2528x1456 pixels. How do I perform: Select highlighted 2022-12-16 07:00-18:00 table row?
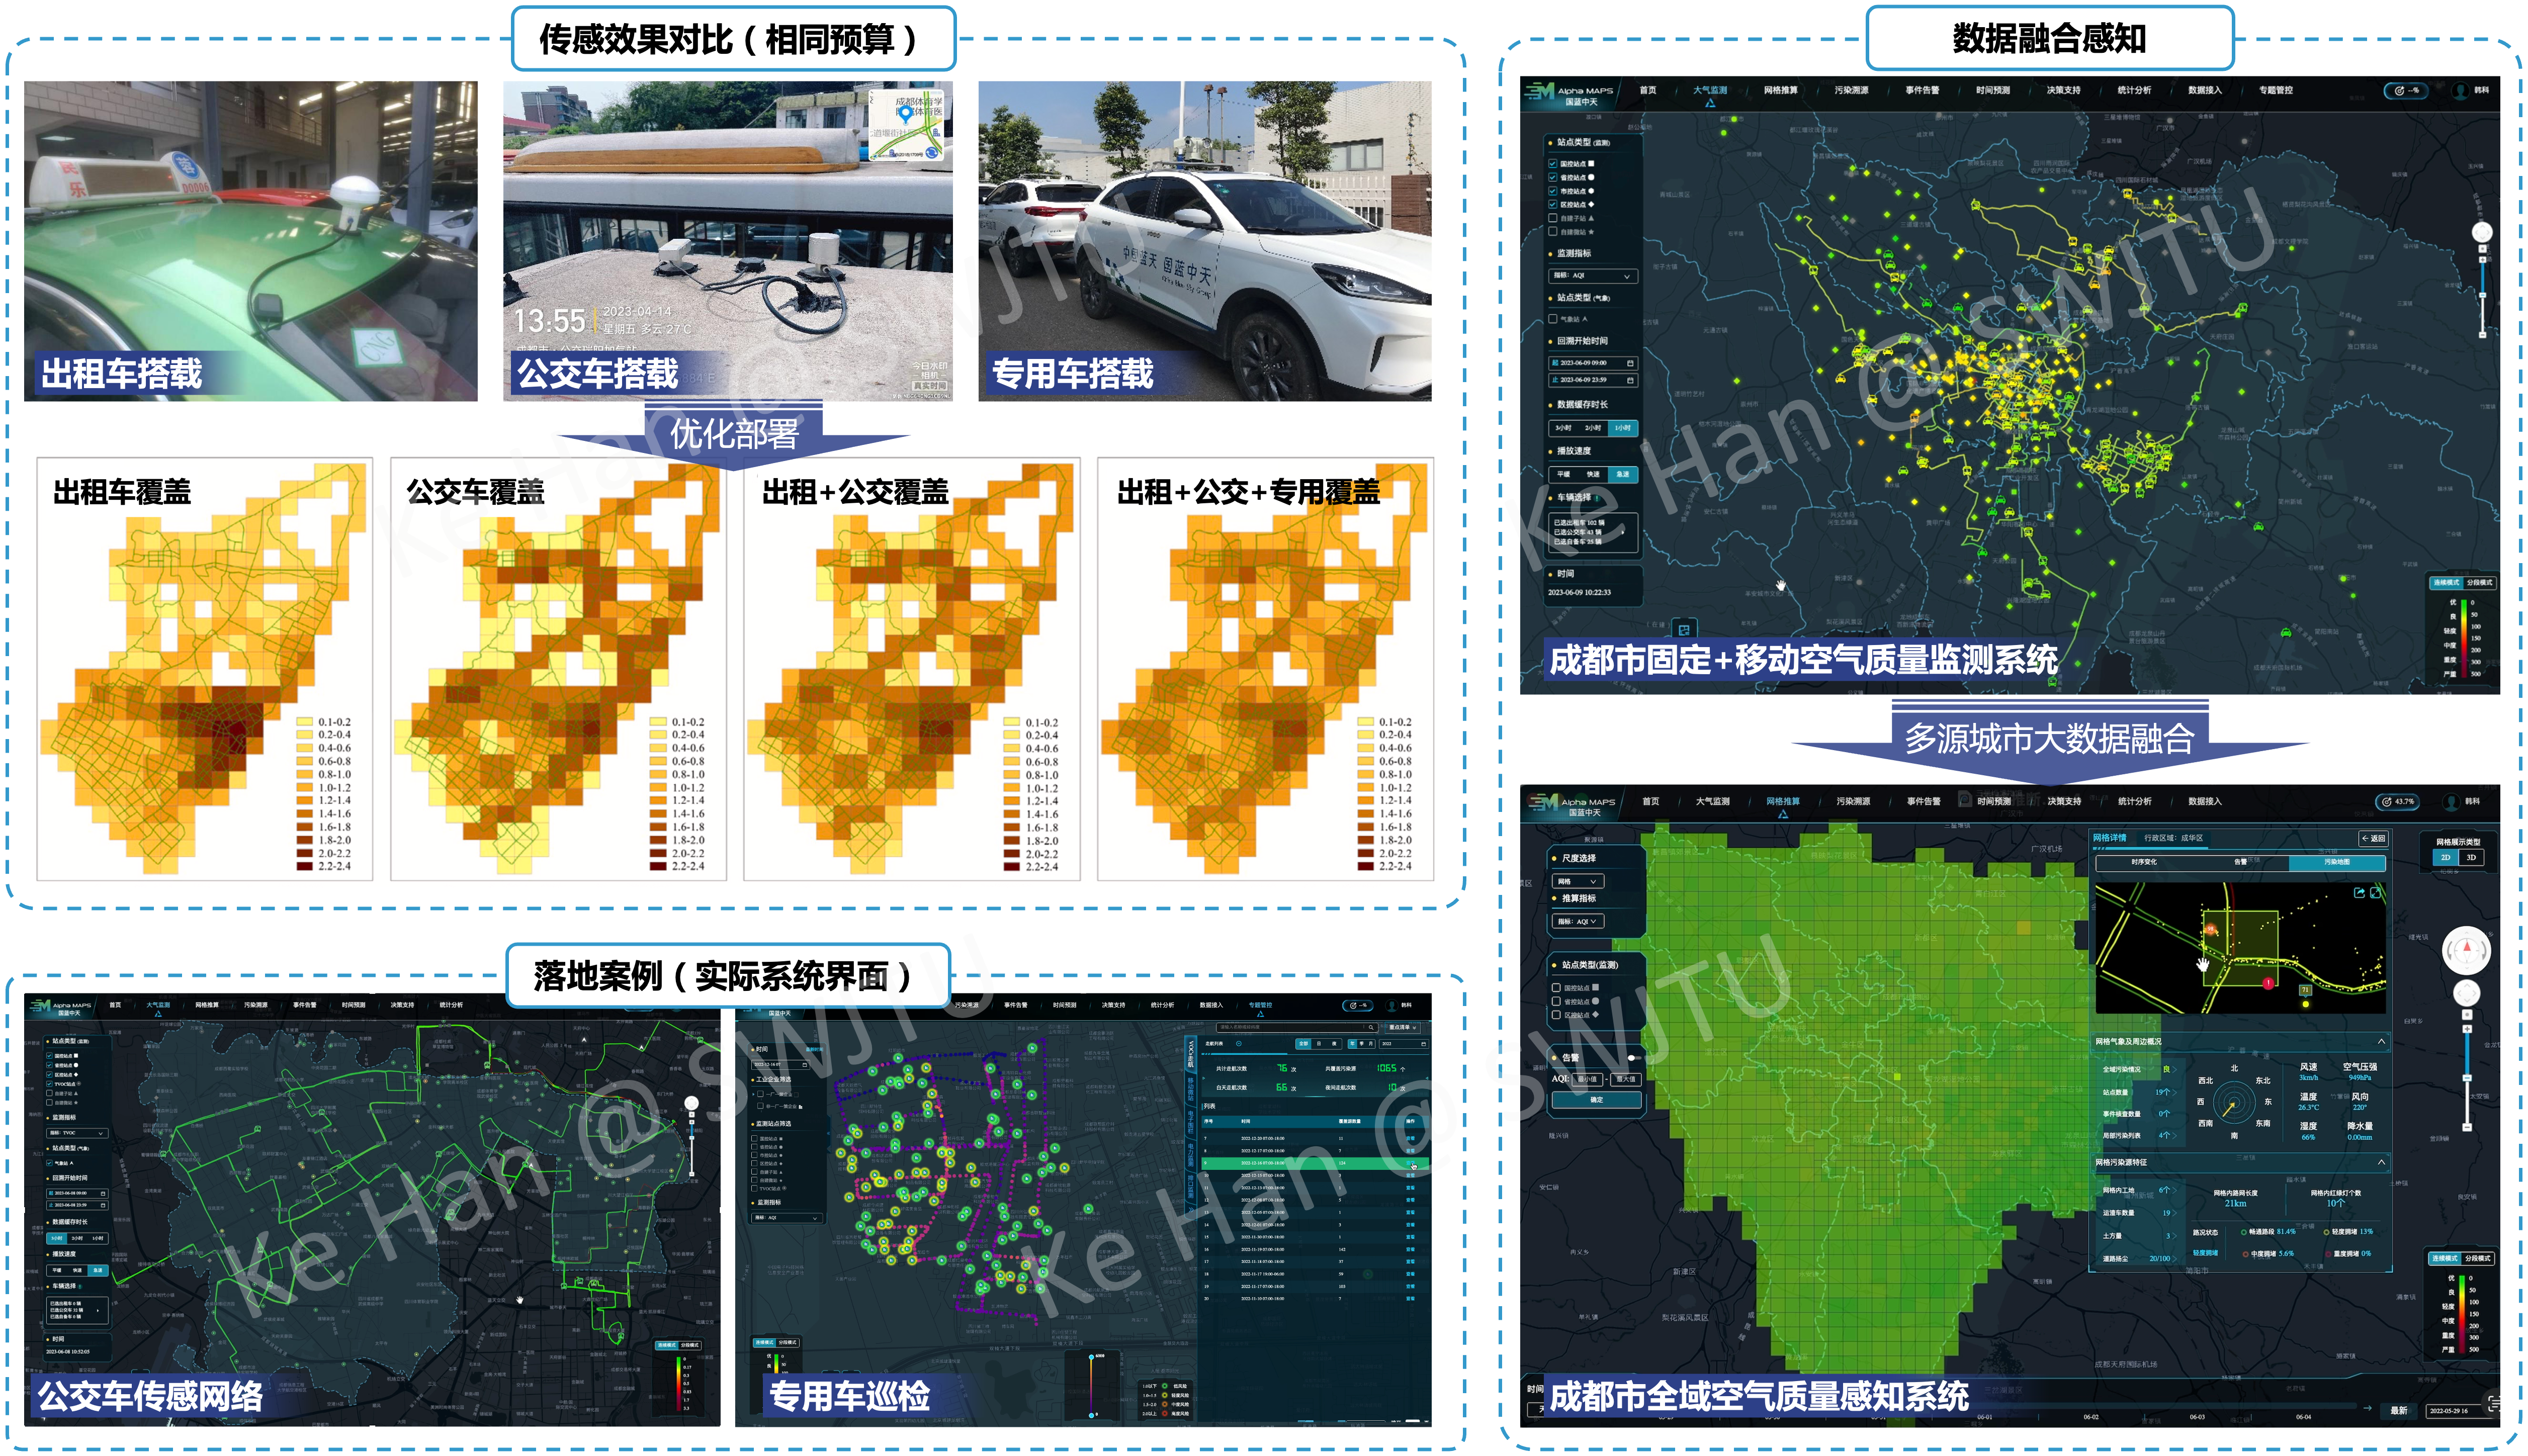[x=1315, y=1164]
